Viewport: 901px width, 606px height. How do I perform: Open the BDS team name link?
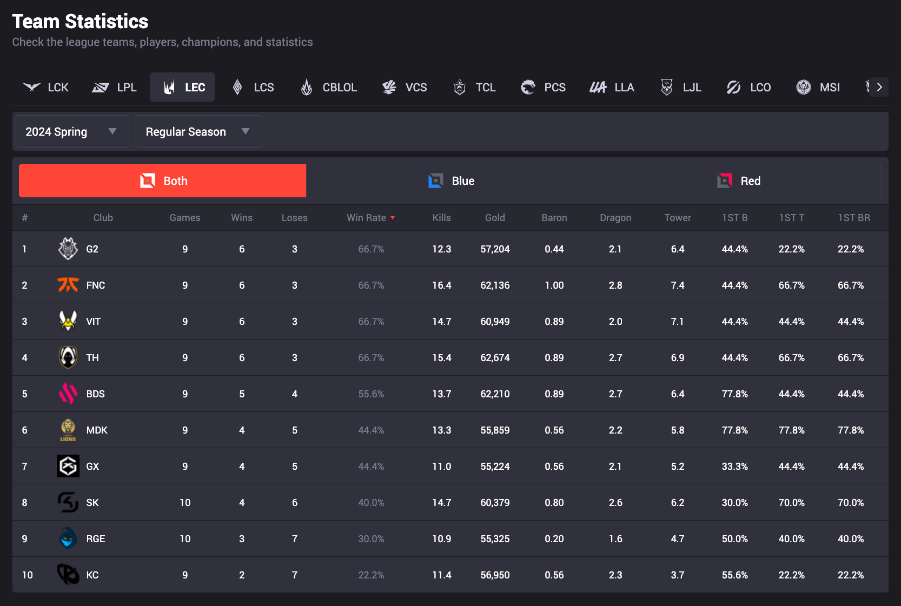(x=96, y=394)
